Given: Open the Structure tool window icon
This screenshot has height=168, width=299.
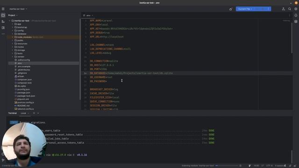Looking at the screenshot, I should pyautogui.click(x=3, y=28).
